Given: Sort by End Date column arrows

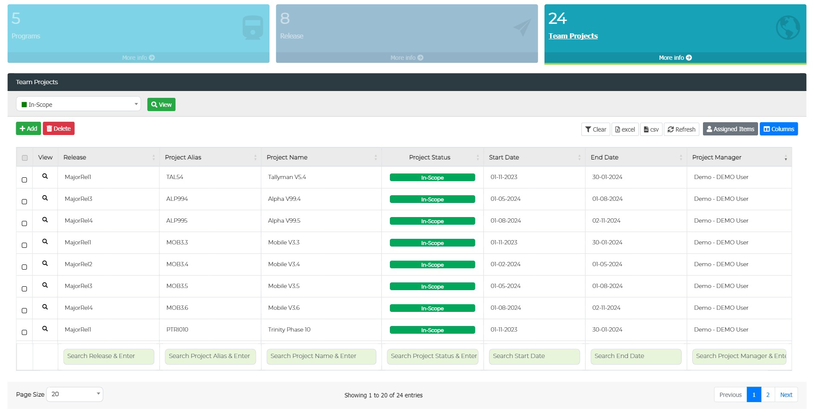Looking at the screenshot, I should pyautogui.click(x=681, y=158).
